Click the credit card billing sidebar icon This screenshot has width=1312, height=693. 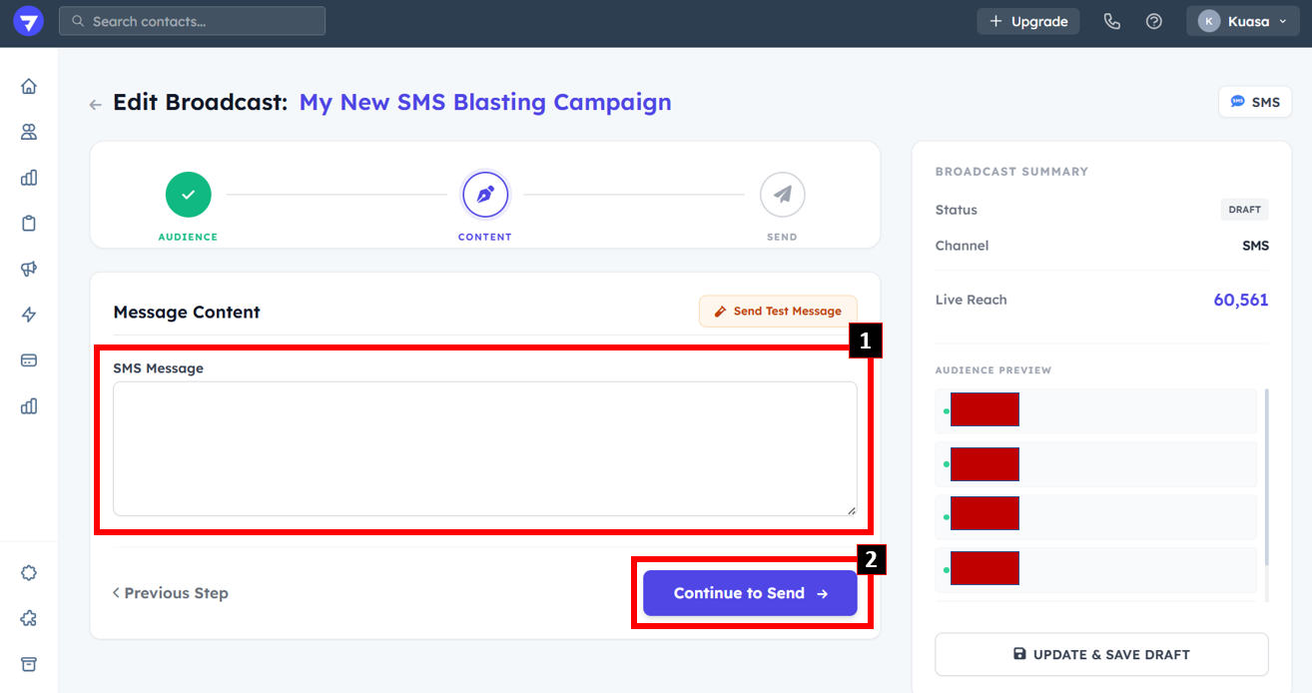coord(29,359)
